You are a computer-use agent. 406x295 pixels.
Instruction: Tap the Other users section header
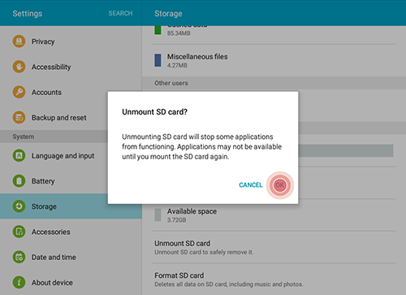point(274,83)
